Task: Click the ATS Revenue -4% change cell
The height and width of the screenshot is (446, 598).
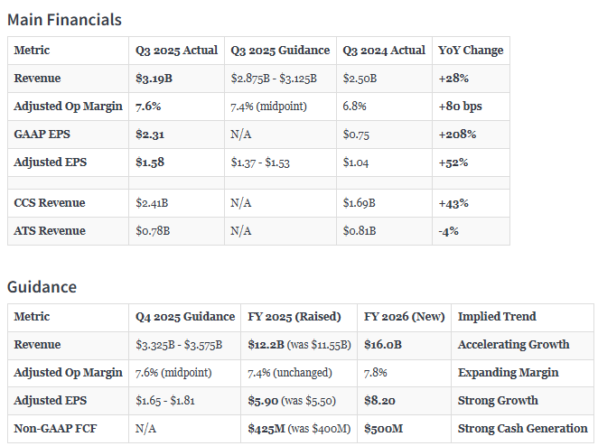Action: [448, 231]
